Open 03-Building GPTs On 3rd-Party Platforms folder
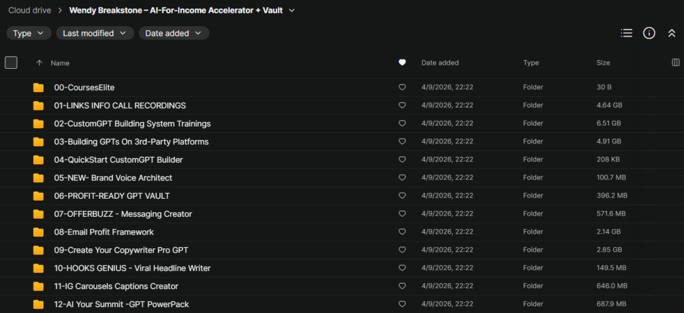 (131, 141)
